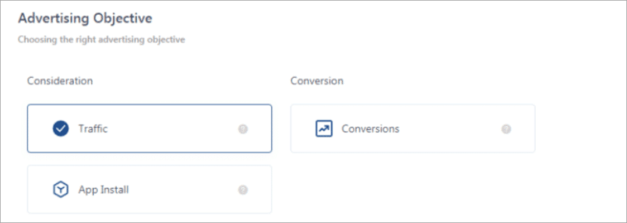Click blank space inside the selected Traffic card
Screen dimensions: 627x223
tap(172, 129)
